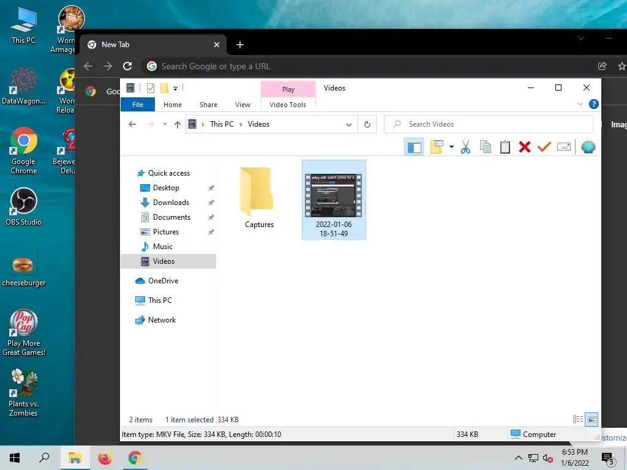Toggle the preview pane toolbar icon
This screenshot has width=627, height=470.
point(414,147)
